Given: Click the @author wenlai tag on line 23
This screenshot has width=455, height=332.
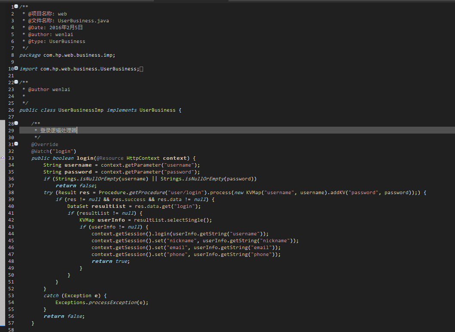Looking at the screenshot, I should pos(49,89).
